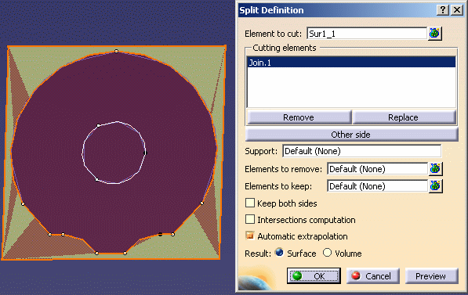This screenshot has width=468, height=295.
Task: Enable Intersections computation checkbox
Action: [250, 219]
